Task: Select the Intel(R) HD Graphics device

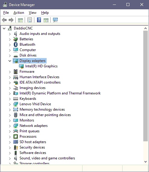Action: 42,66
